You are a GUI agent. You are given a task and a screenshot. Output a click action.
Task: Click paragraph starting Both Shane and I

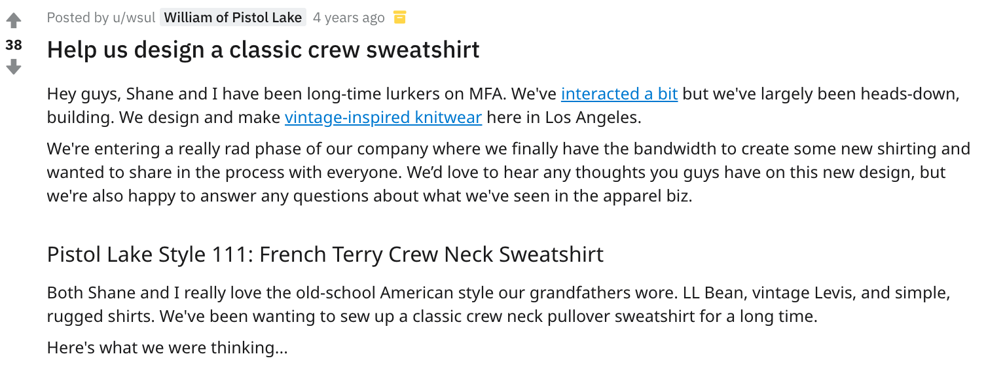498,305
